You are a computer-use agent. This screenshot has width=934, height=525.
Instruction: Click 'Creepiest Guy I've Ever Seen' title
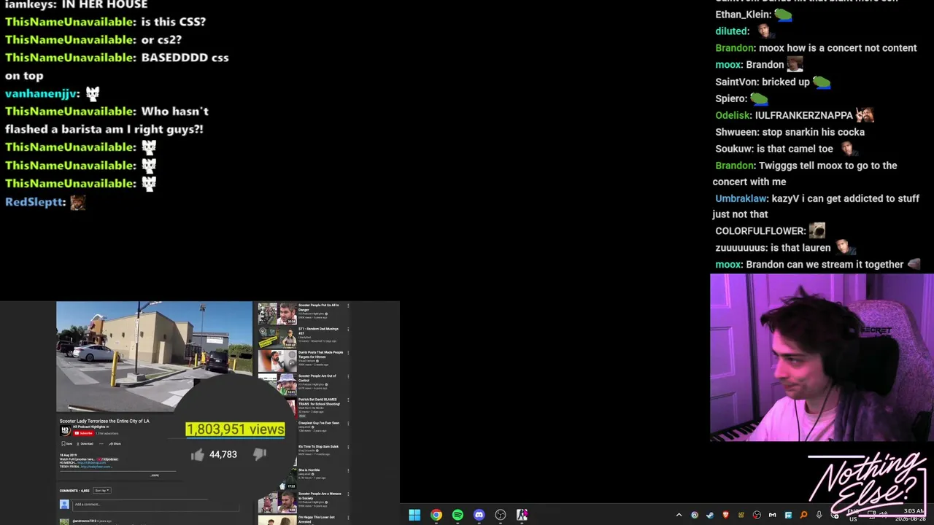(x=319, y=423)
